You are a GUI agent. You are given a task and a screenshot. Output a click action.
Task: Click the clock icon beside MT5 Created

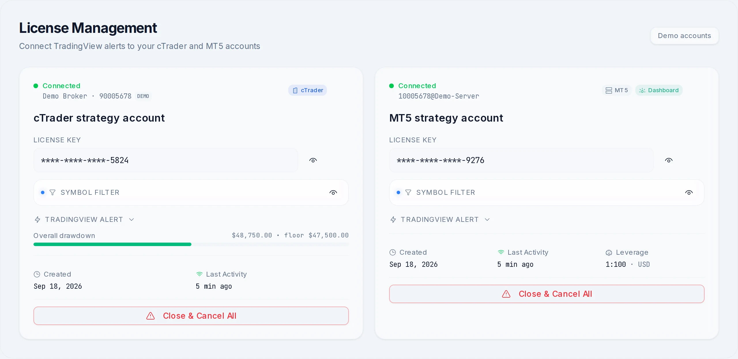point(393,252)
